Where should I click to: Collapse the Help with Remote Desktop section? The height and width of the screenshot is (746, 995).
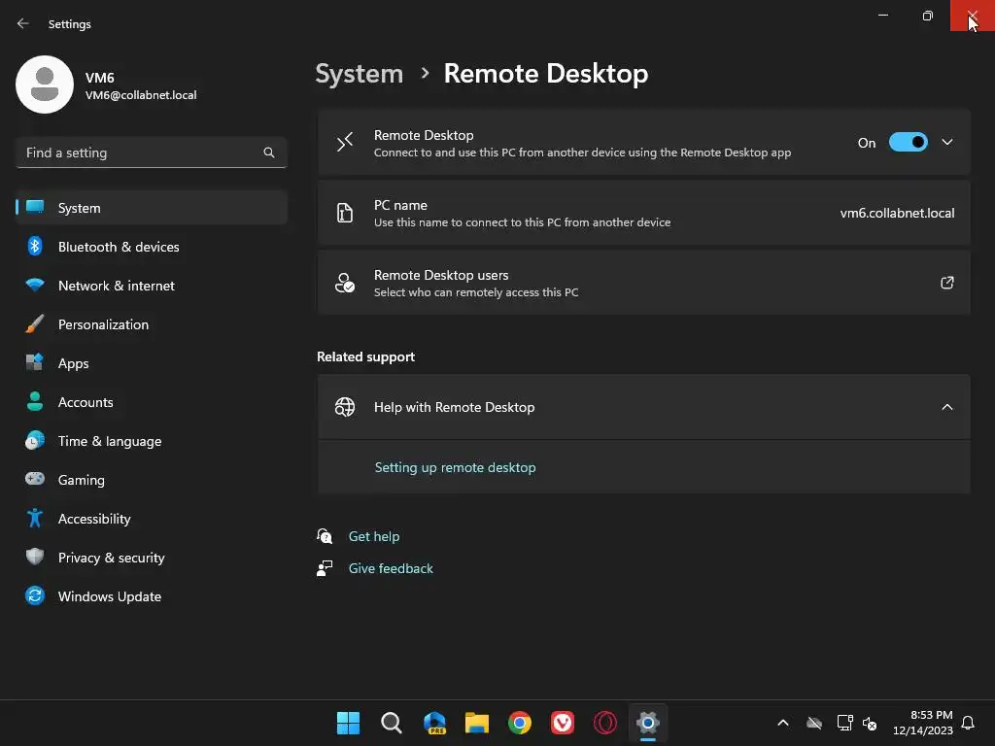(x=946, y=407)
